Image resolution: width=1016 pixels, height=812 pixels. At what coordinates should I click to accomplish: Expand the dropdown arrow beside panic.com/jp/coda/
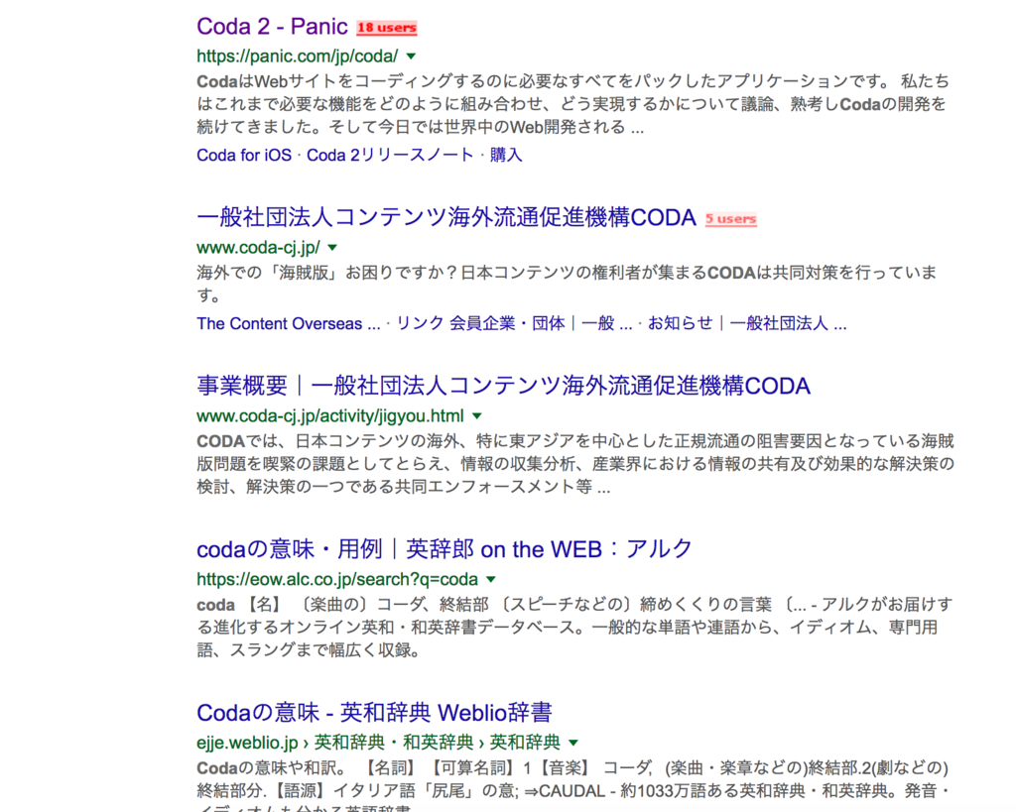coord(411,57)
